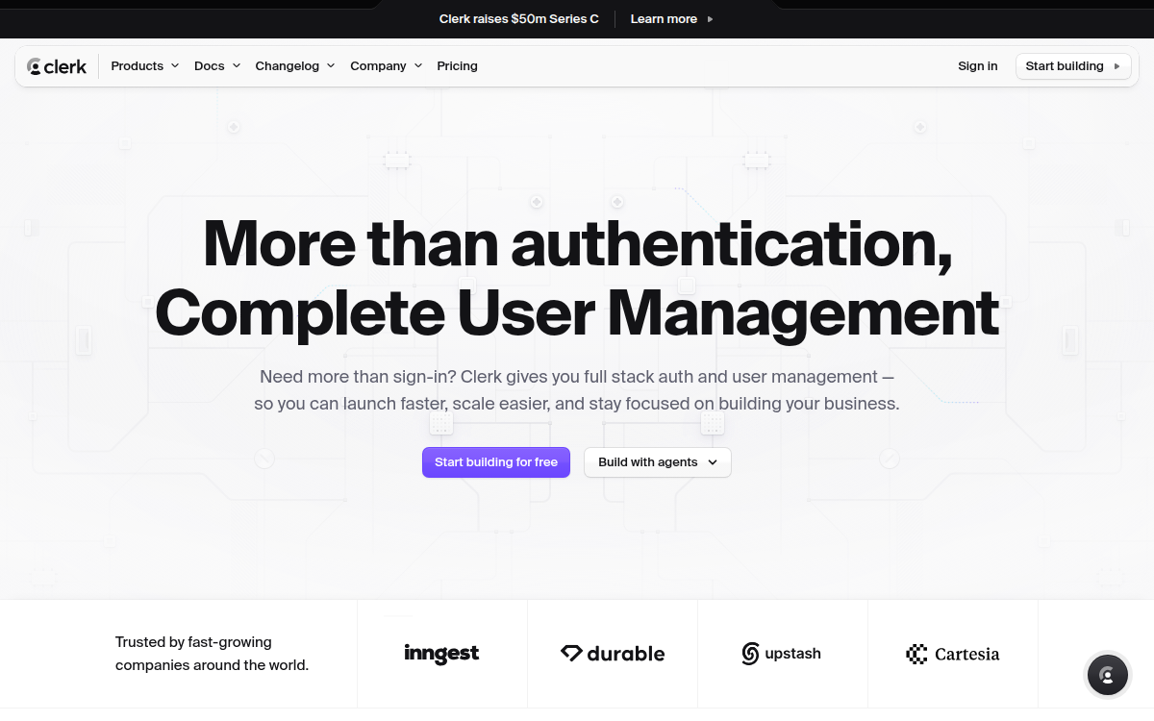Click the Start building button in navbar
1154x721 pixels.
(x=1073, y=66)
